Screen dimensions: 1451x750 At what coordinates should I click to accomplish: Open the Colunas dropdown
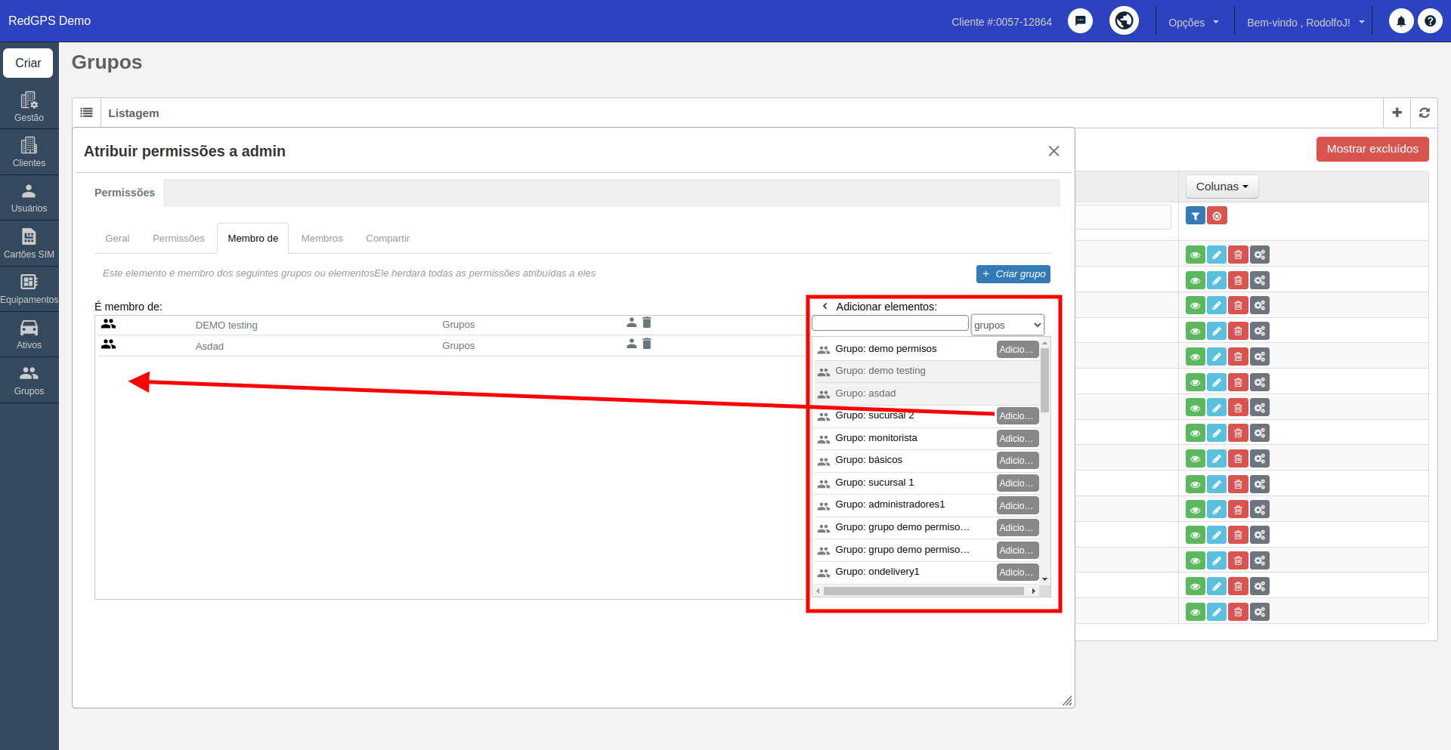click(x=1222, y=187)
